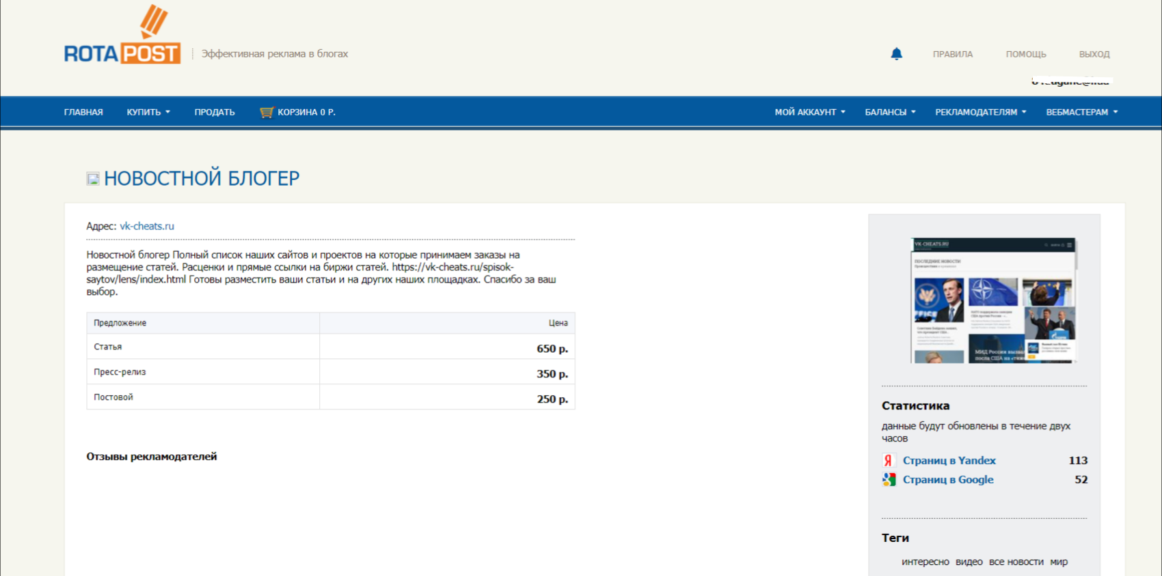This screenshot has height=576, width=1162.
Task: Expand ВЕБМАСТЕРАМ dropdown
Action: click(x=1082, y=112)
